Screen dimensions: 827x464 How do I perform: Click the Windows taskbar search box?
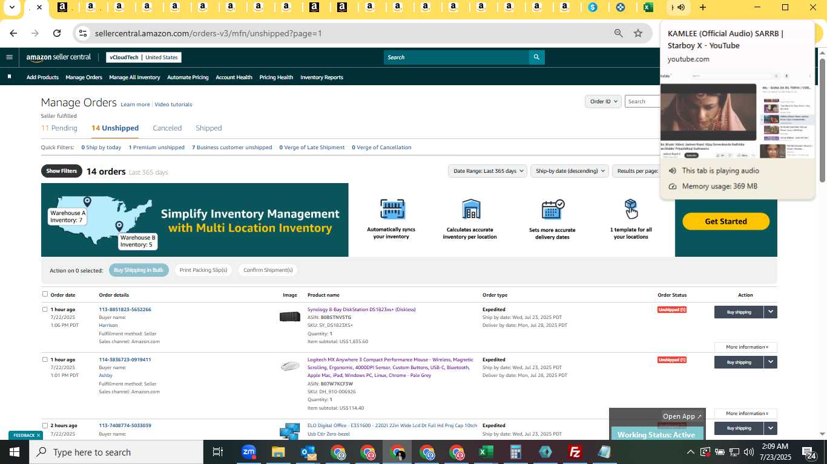coord(116,452)
